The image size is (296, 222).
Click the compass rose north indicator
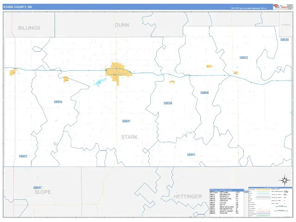coord(285,180)
